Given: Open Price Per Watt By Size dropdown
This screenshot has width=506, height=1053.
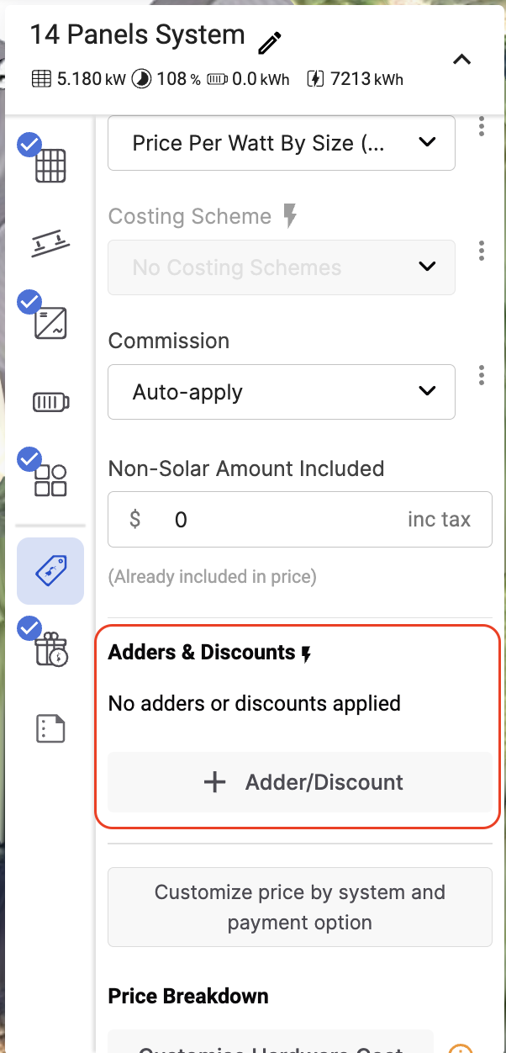Looking at the screenshot, I should point(282,143).
